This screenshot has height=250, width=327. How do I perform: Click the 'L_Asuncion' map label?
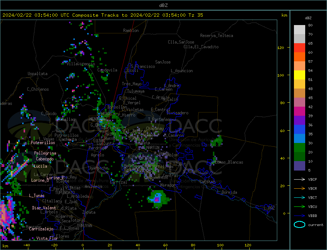point(182,71)
